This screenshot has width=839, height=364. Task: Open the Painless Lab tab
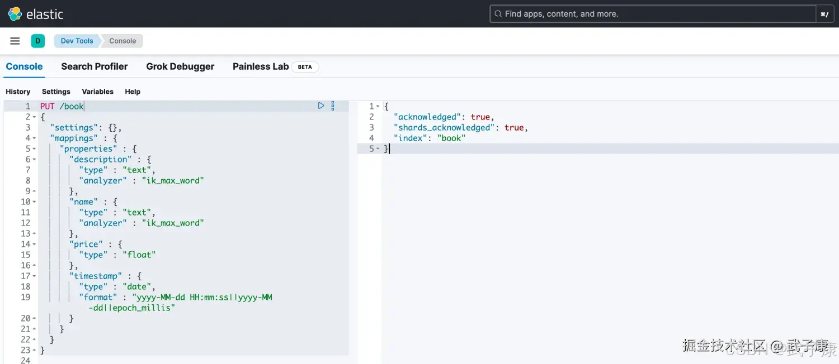pos(260,66)
